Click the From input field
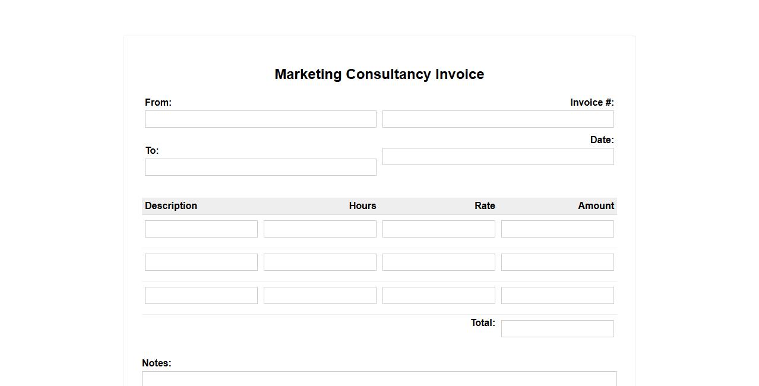Viewport: 759px width, 386px height. coord(260,119)
